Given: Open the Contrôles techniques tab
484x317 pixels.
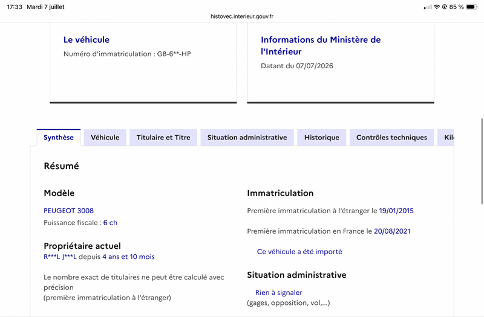Looking at the screenshot, I should point(391,138).
